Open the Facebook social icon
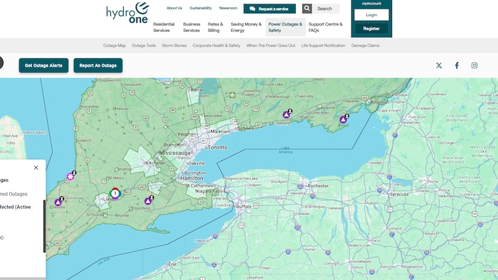 [x=457, y=65]
